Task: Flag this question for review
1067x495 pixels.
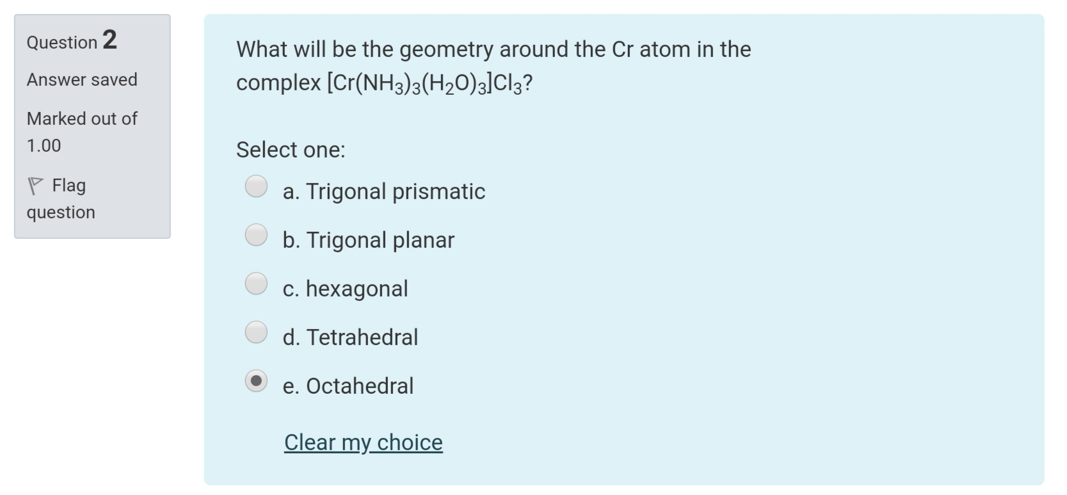Action: click(61, 199)
